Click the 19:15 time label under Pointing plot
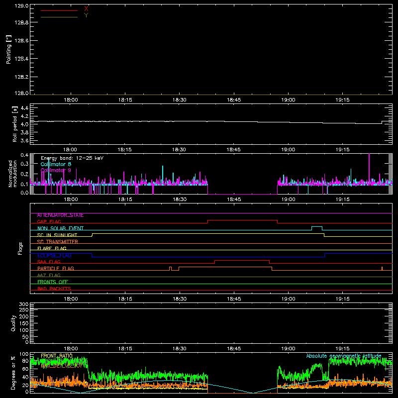398x398 pixels. pos(342,100)
